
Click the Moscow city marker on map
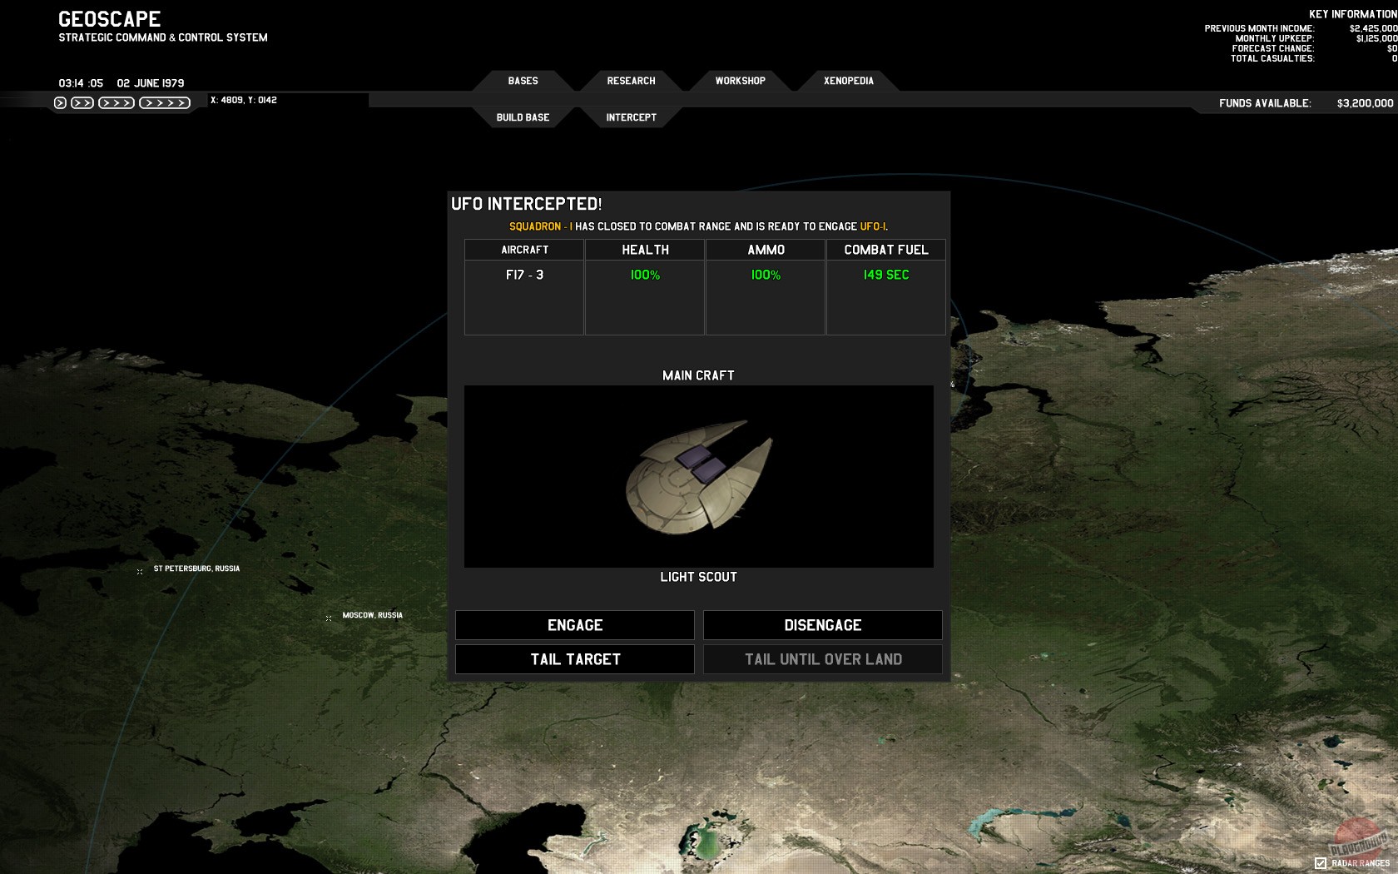pyautogui.click(x=329, y=618)
